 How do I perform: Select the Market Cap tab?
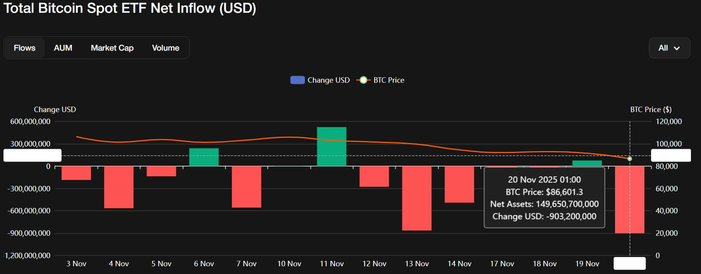pos(112,48)
